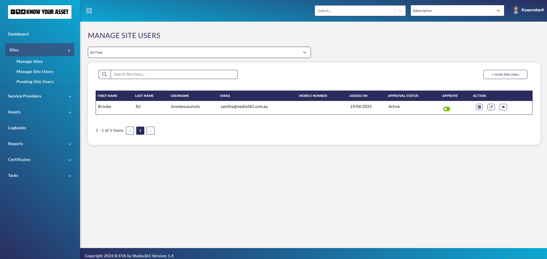Toggle the approve switch for Brooke

(x=446, y=109)
